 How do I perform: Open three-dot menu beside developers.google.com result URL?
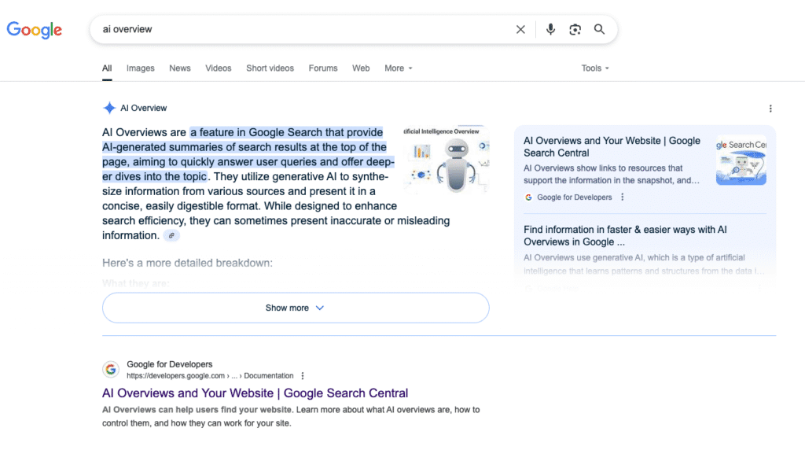pos(303,375)
